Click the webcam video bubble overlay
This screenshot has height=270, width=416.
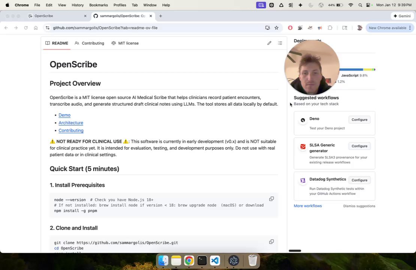click(312, 67)
